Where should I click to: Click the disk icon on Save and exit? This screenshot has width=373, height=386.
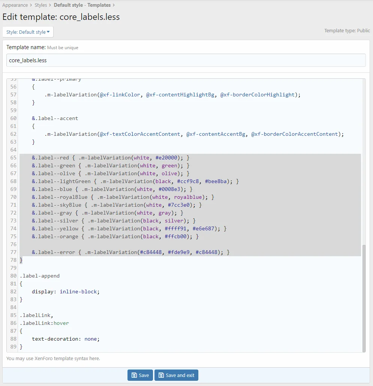click(161, 375)
